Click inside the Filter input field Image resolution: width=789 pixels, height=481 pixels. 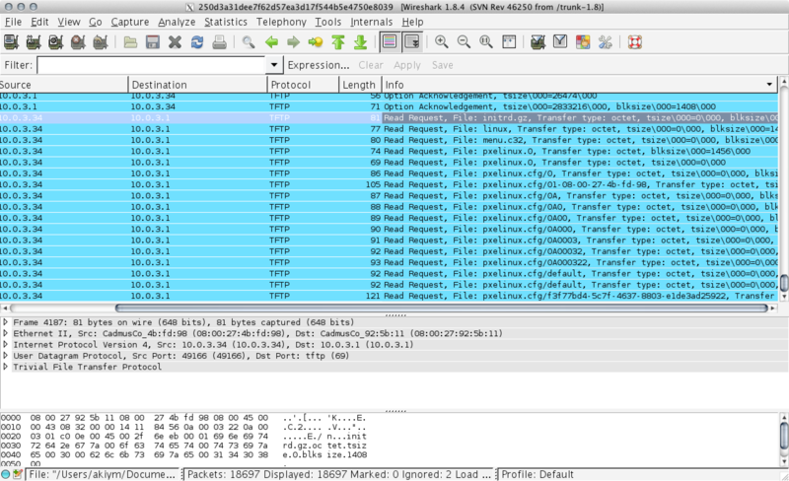(152, 65)
